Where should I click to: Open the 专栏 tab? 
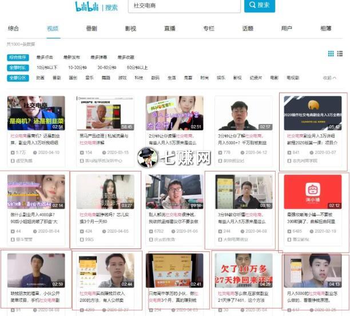209,29
